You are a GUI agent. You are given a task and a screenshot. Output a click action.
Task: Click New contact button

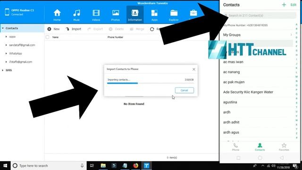pos(53,29)
